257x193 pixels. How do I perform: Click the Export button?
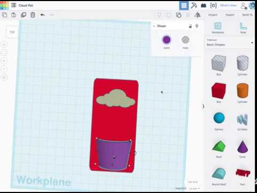tap(230, 15)
